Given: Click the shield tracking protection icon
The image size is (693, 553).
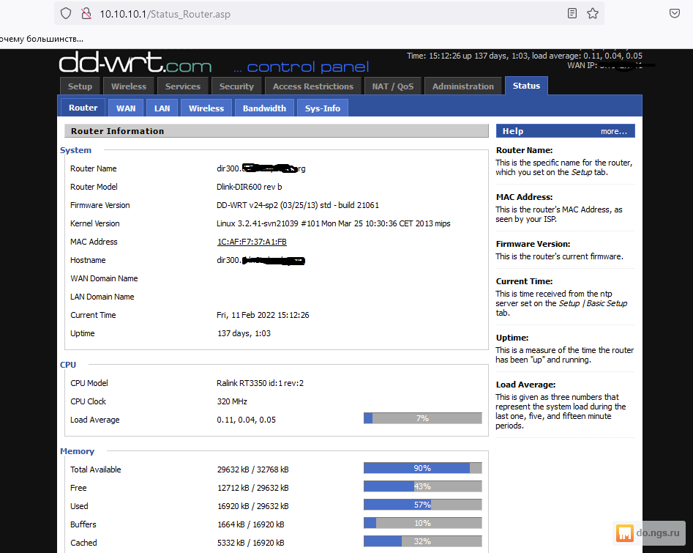Looking at the screenshot, I should [66, 14].
